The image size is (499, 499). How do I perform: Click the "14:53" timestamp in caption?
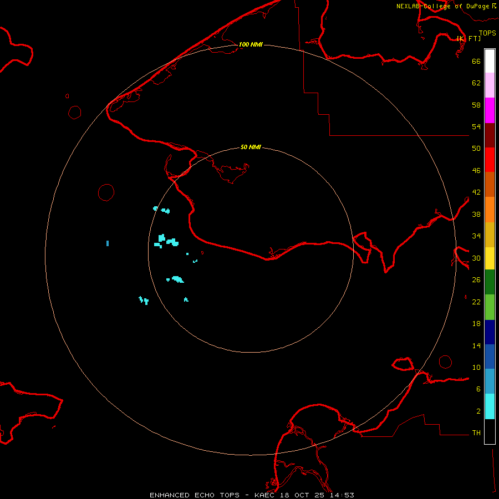click(x=342, y=495)
